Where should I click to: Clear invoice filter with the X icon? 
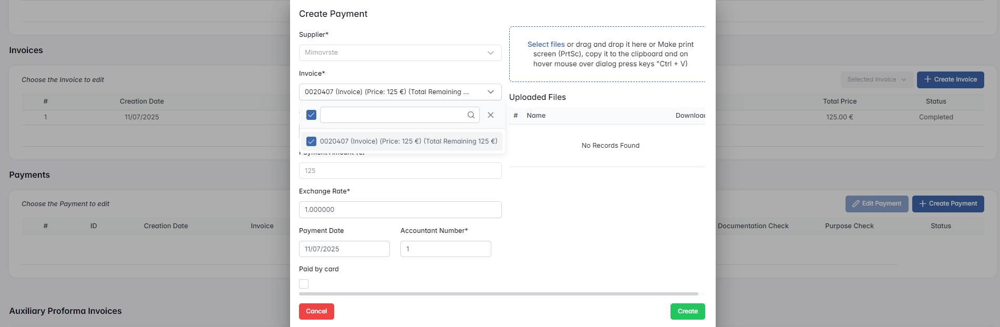pos(490,115)
